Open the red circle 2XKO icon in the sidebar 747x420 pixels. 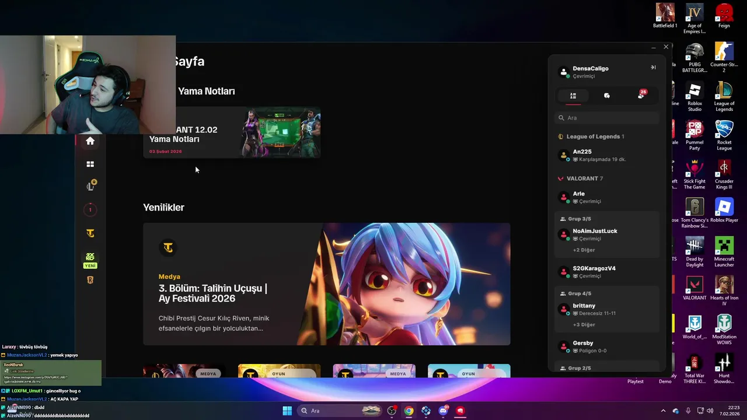coord(90,210)
